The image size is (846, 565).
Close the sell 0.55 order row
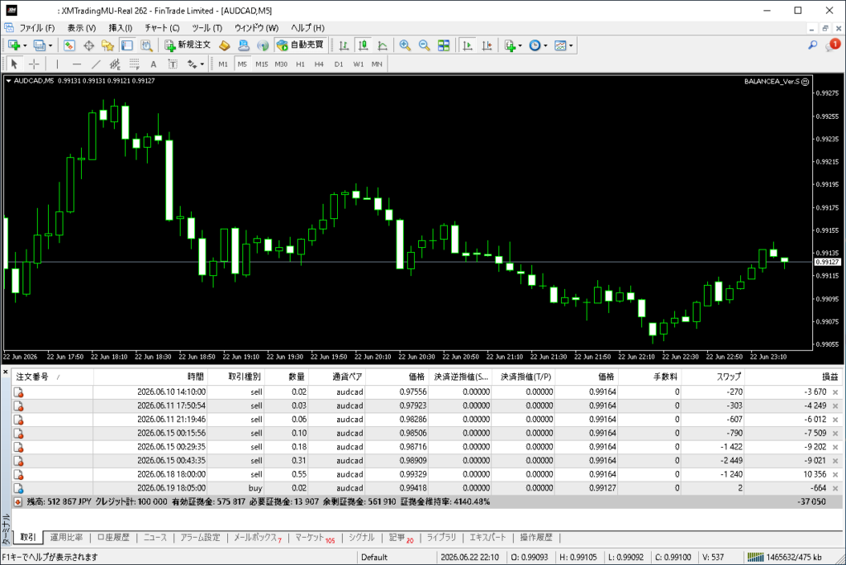click(835, 474)
